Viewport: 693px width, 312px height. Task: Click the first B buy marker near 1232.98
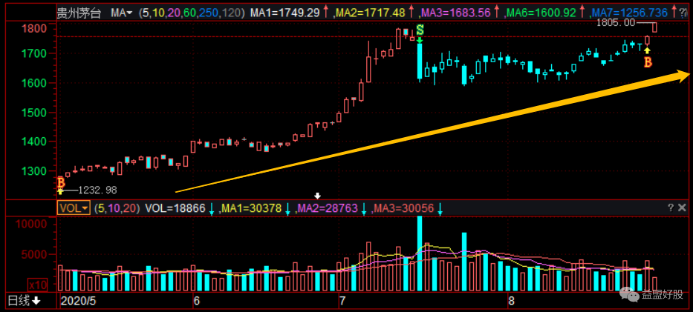(60, 183)
